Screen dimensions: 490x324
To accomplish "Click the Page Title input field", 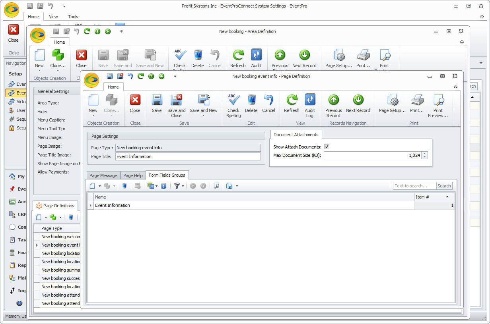I will coord(188,156).
